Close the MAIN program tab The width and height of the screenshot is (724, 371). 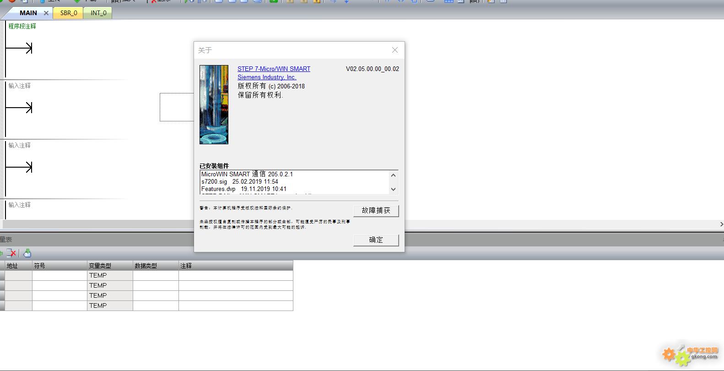(46, 13)
